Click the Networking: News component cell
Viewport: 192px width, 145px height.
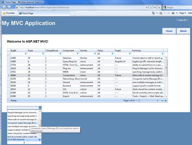[71, 79]
